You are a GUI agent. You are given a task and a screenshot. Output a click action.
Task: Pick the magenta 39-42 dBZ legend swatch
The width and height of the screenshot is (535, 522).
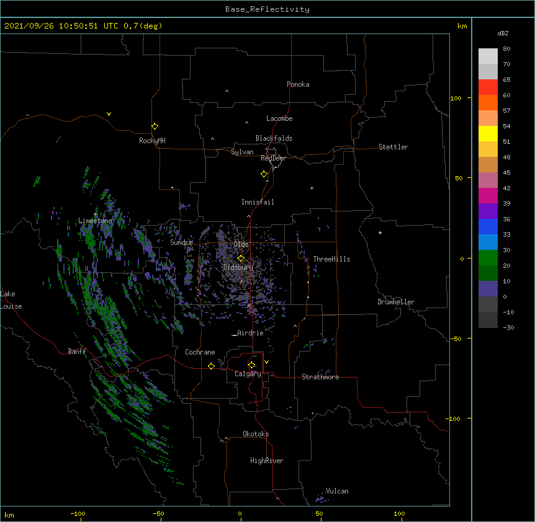488,195
